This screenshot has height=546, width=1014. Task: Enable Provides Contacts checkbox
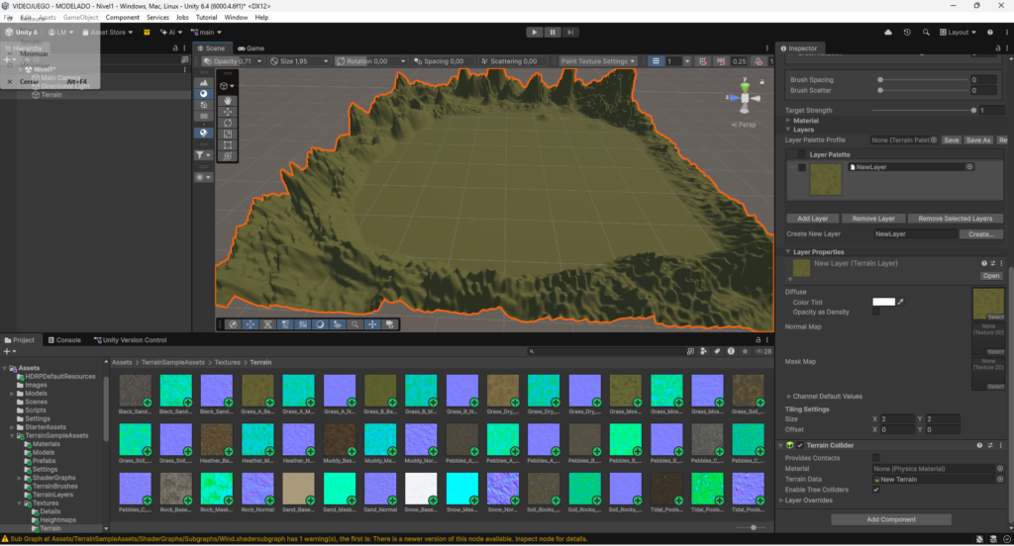point(875,458)
